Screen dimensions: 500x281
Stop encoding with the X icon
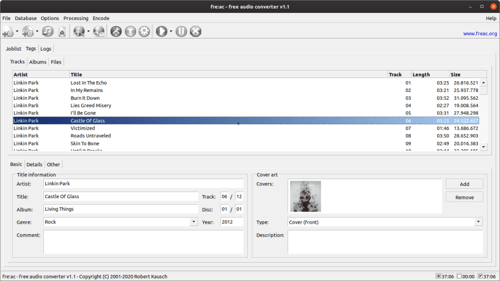click(195, 31)
